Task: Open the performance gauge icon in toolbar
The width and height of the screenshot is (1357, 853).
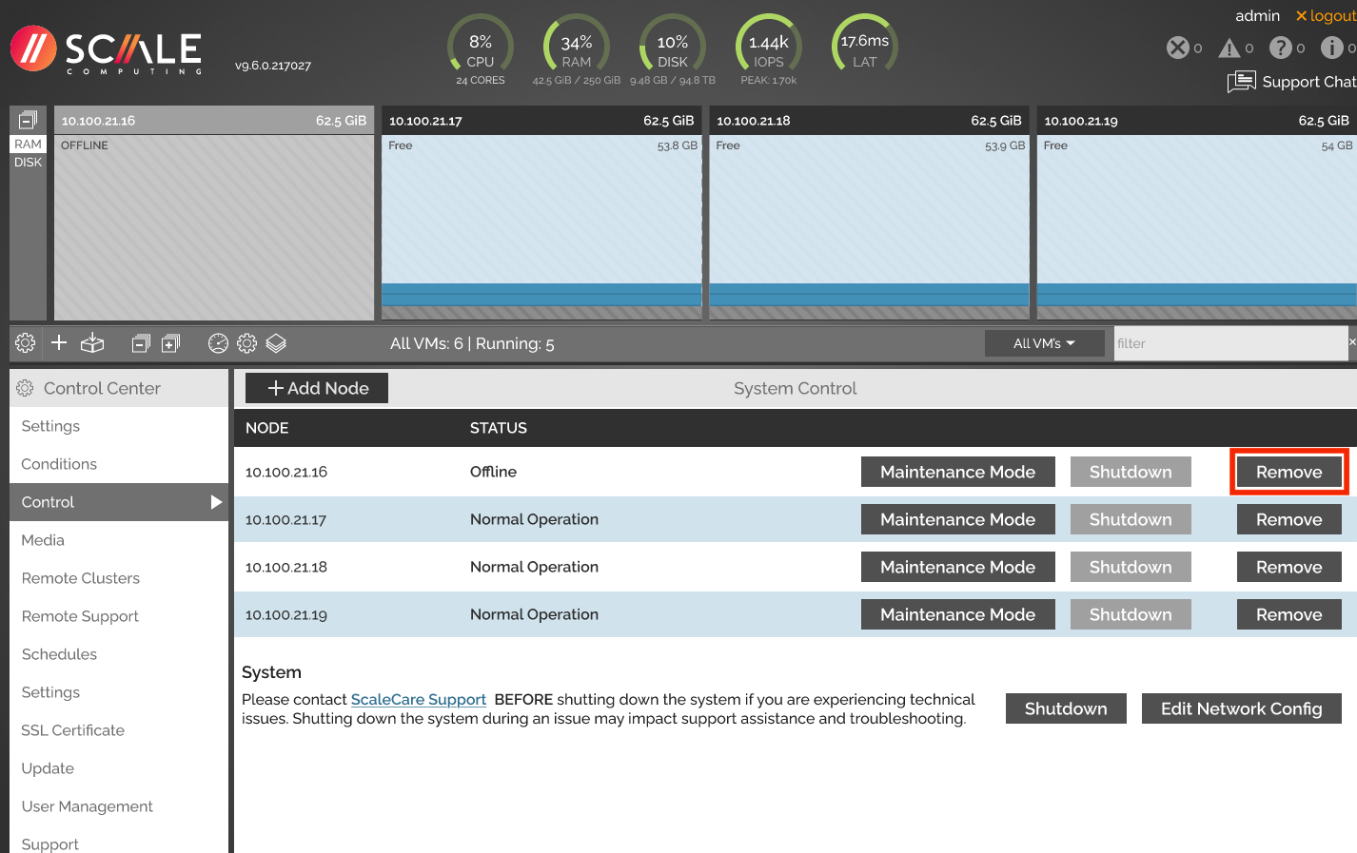Action: pos(218,343)
